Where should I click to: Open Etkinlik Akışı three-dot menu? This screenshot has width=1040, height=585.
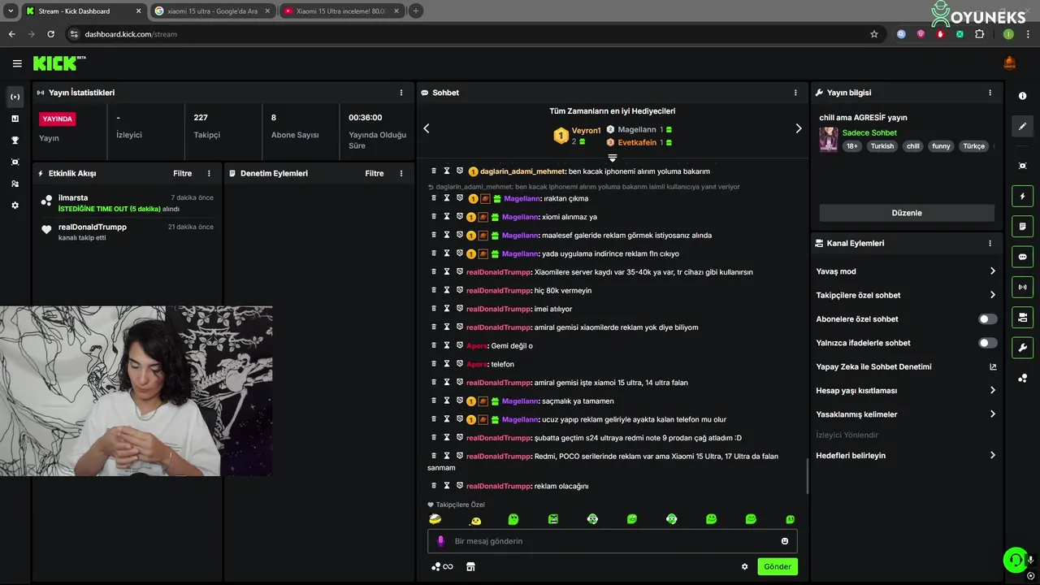tap(209, 173)
